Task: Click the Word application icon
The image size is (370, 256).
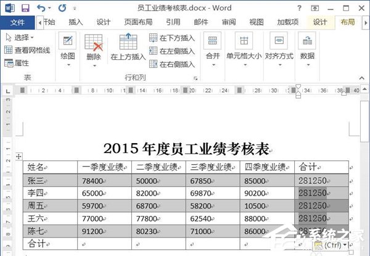Action: (10, 8)
